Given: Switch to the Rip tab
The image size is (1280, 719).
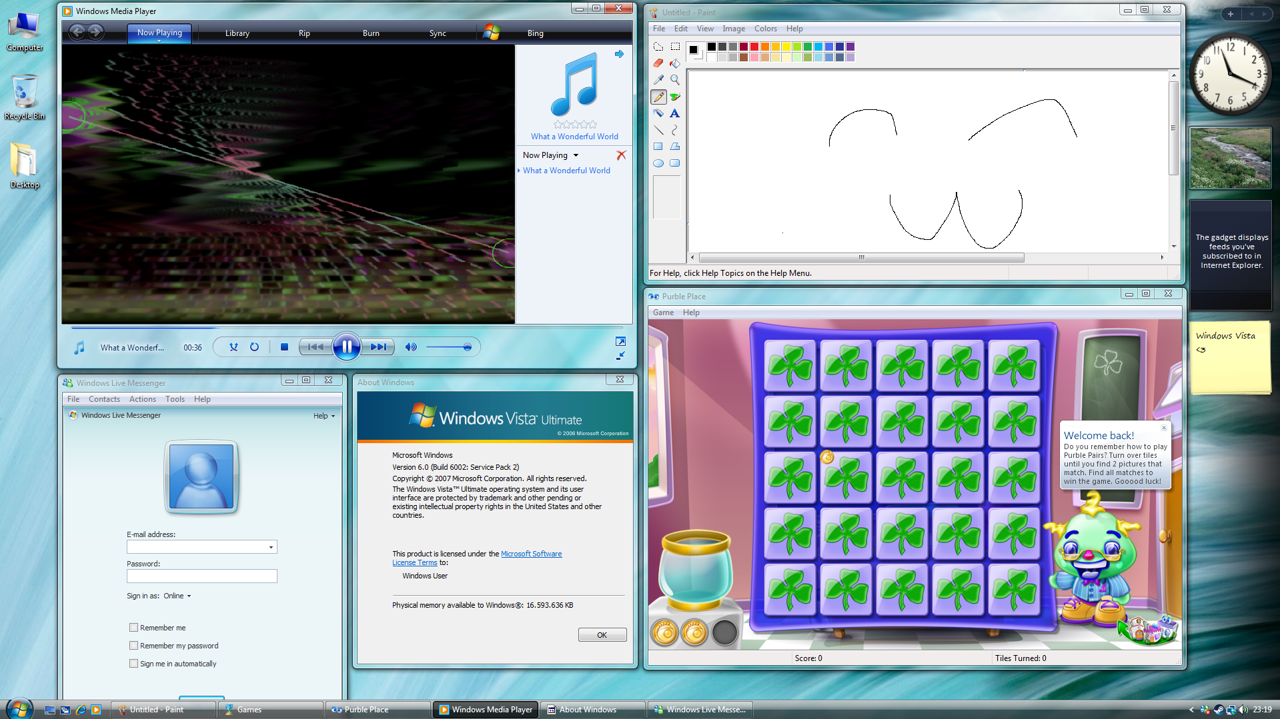Looking at the screenshot, I should coord(304,33).
